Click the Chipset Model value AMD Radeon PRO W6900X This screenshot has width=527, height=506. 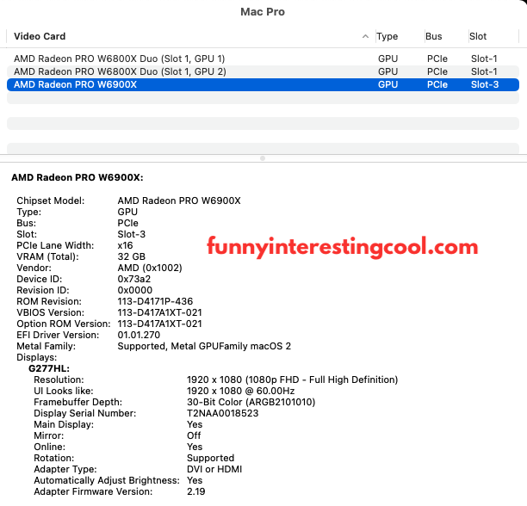pos(179,201)
